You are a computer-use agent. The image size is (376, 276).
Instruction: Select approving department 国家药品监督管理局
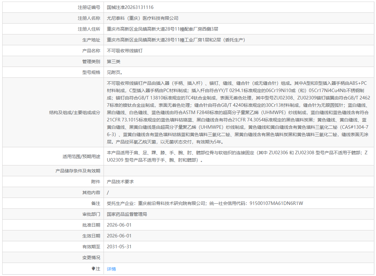127,214
